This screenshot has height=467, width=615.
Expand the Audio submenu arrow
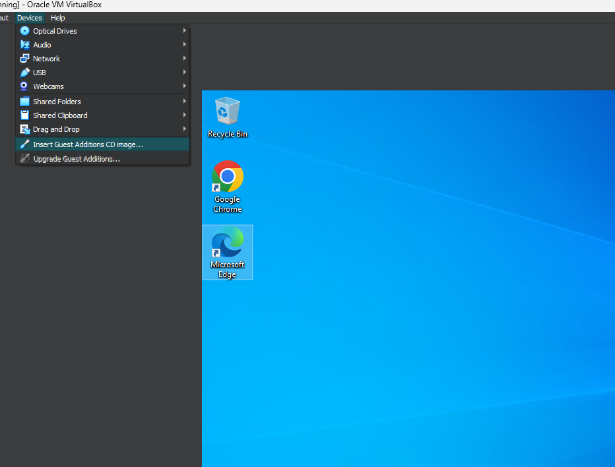point(184,45)
